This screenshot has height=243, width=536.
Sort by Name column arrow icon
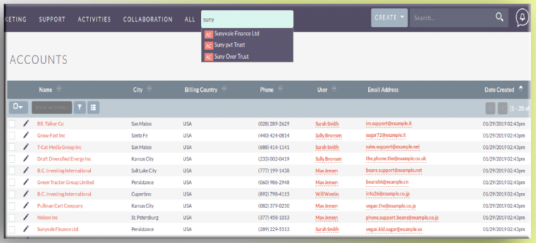pos(59,88)
